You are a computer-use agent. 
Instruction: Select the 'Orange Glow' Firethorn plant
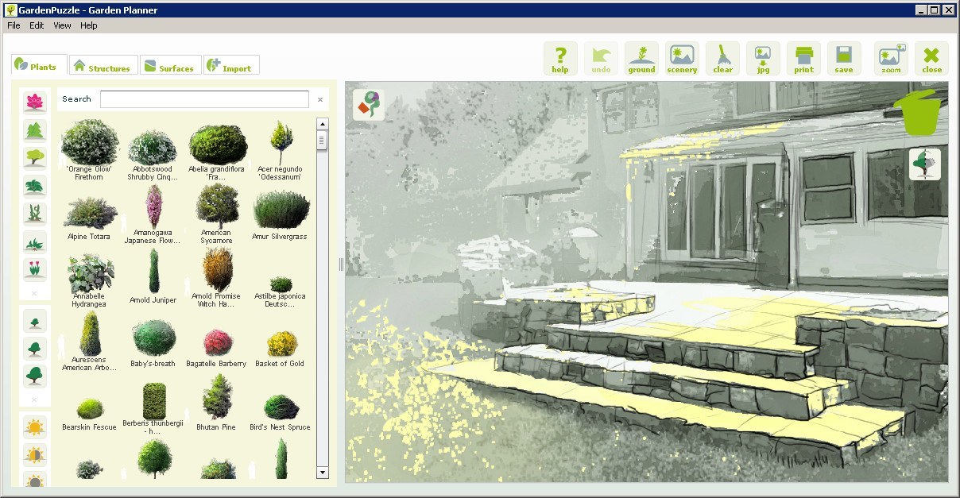[89, 150]
